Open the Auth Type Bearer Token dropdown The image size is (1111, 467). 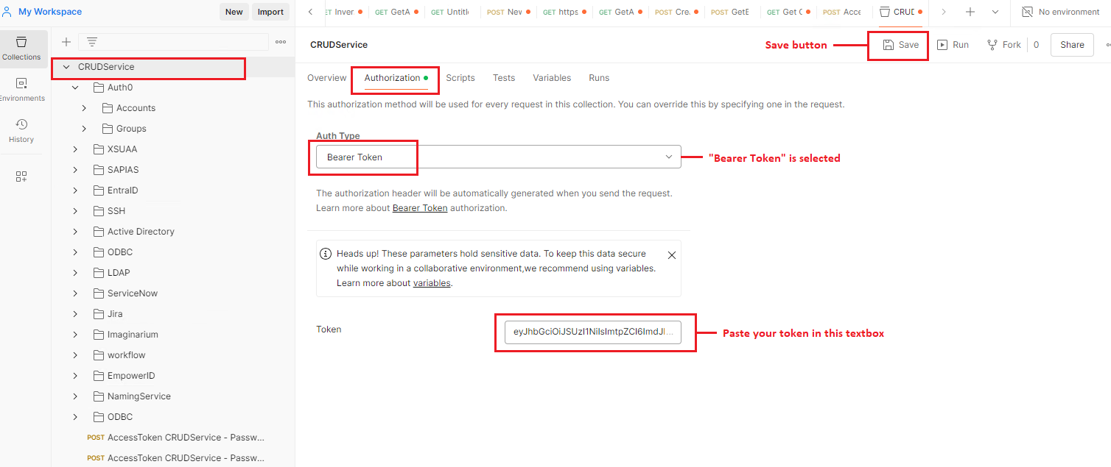(x=499, y=157)
